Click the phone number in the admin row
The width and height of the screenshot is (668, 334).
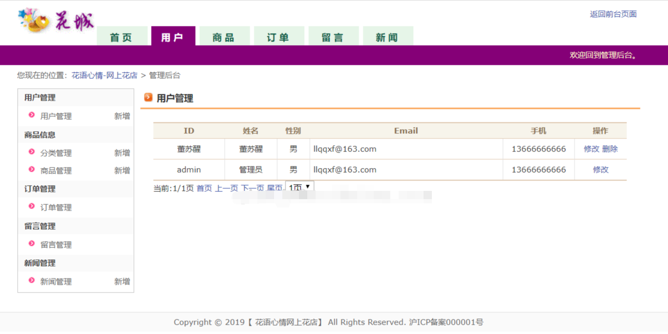[539, 170]
